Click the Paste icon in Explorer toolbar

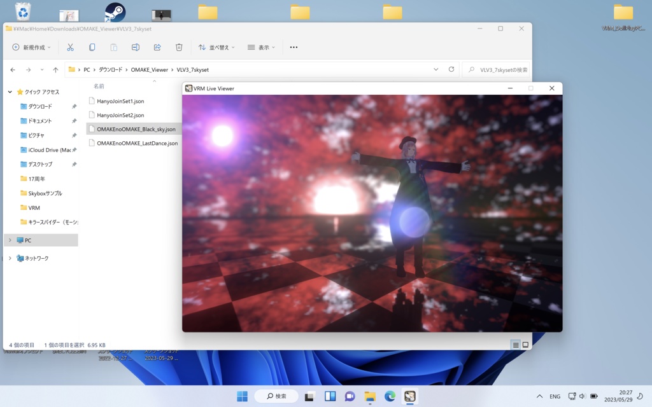point(113,47)
